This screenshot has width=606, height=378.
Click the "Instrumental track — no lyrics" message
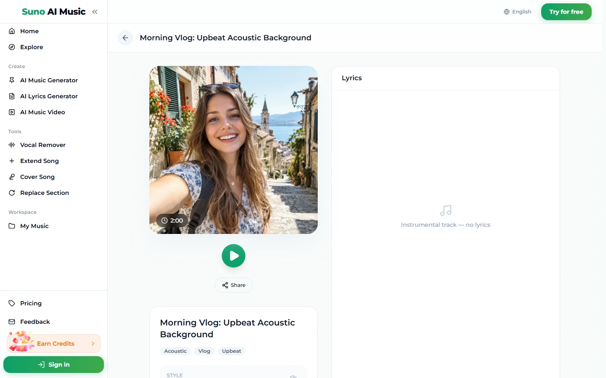click(446, 225)
